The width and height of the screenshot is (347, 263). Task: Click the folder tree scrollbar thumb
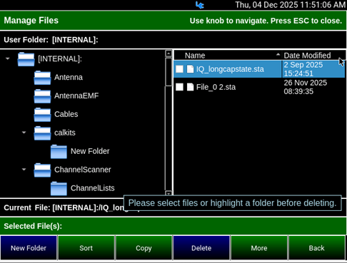[169, 72]
